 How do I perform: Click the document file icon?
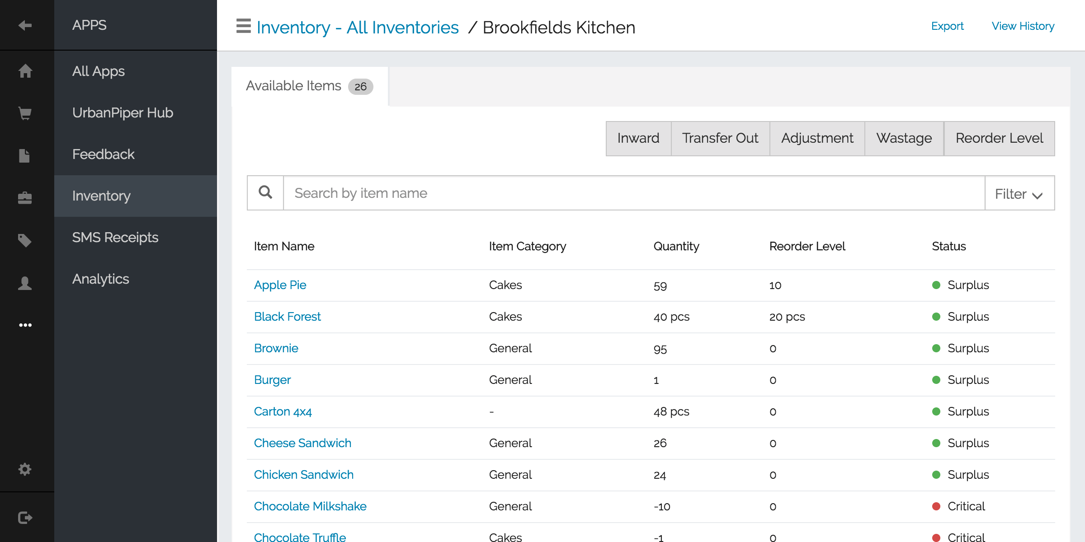24,155
